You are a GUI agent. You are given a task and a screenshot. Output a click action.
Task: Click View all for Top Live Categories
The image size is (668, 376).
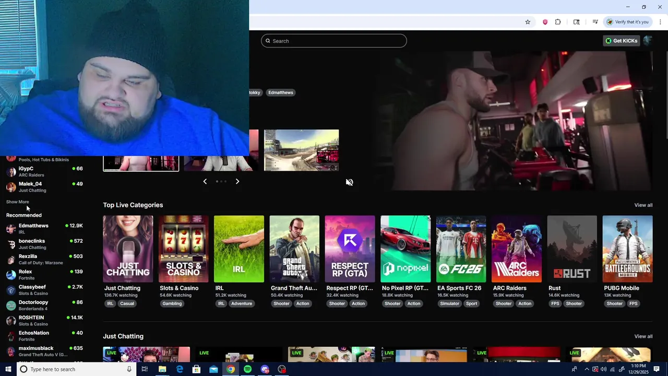click(x=643, y=205)
